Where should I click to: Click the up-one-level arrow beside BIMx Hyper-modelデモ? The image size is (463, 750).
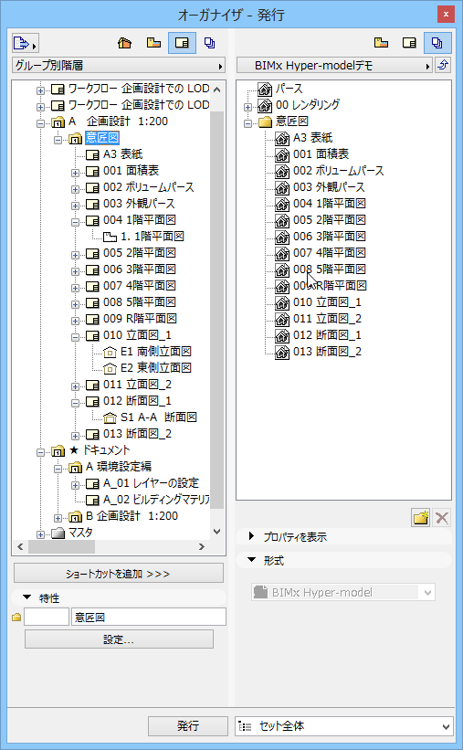[x=443, y=65]
